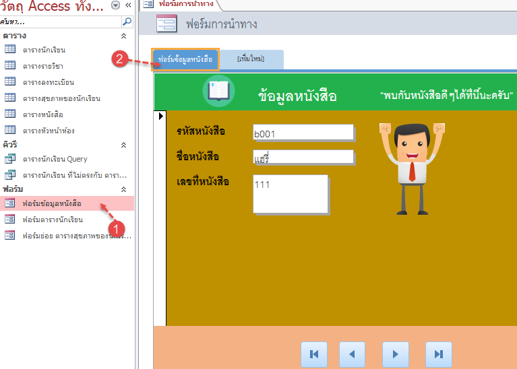Click the record selector arrow on form
The height and width of the screenshot is (369, 517).
point(160,117)
